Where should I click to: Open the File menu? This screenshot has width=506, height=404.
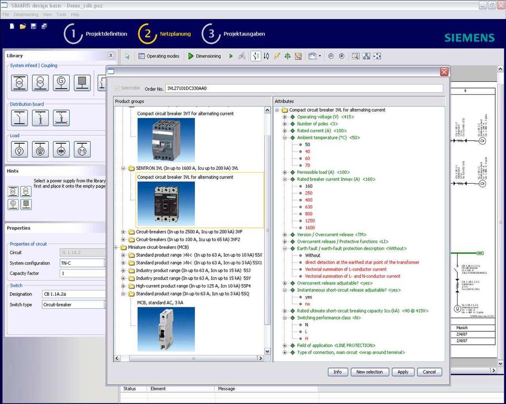tap(5, 14)
